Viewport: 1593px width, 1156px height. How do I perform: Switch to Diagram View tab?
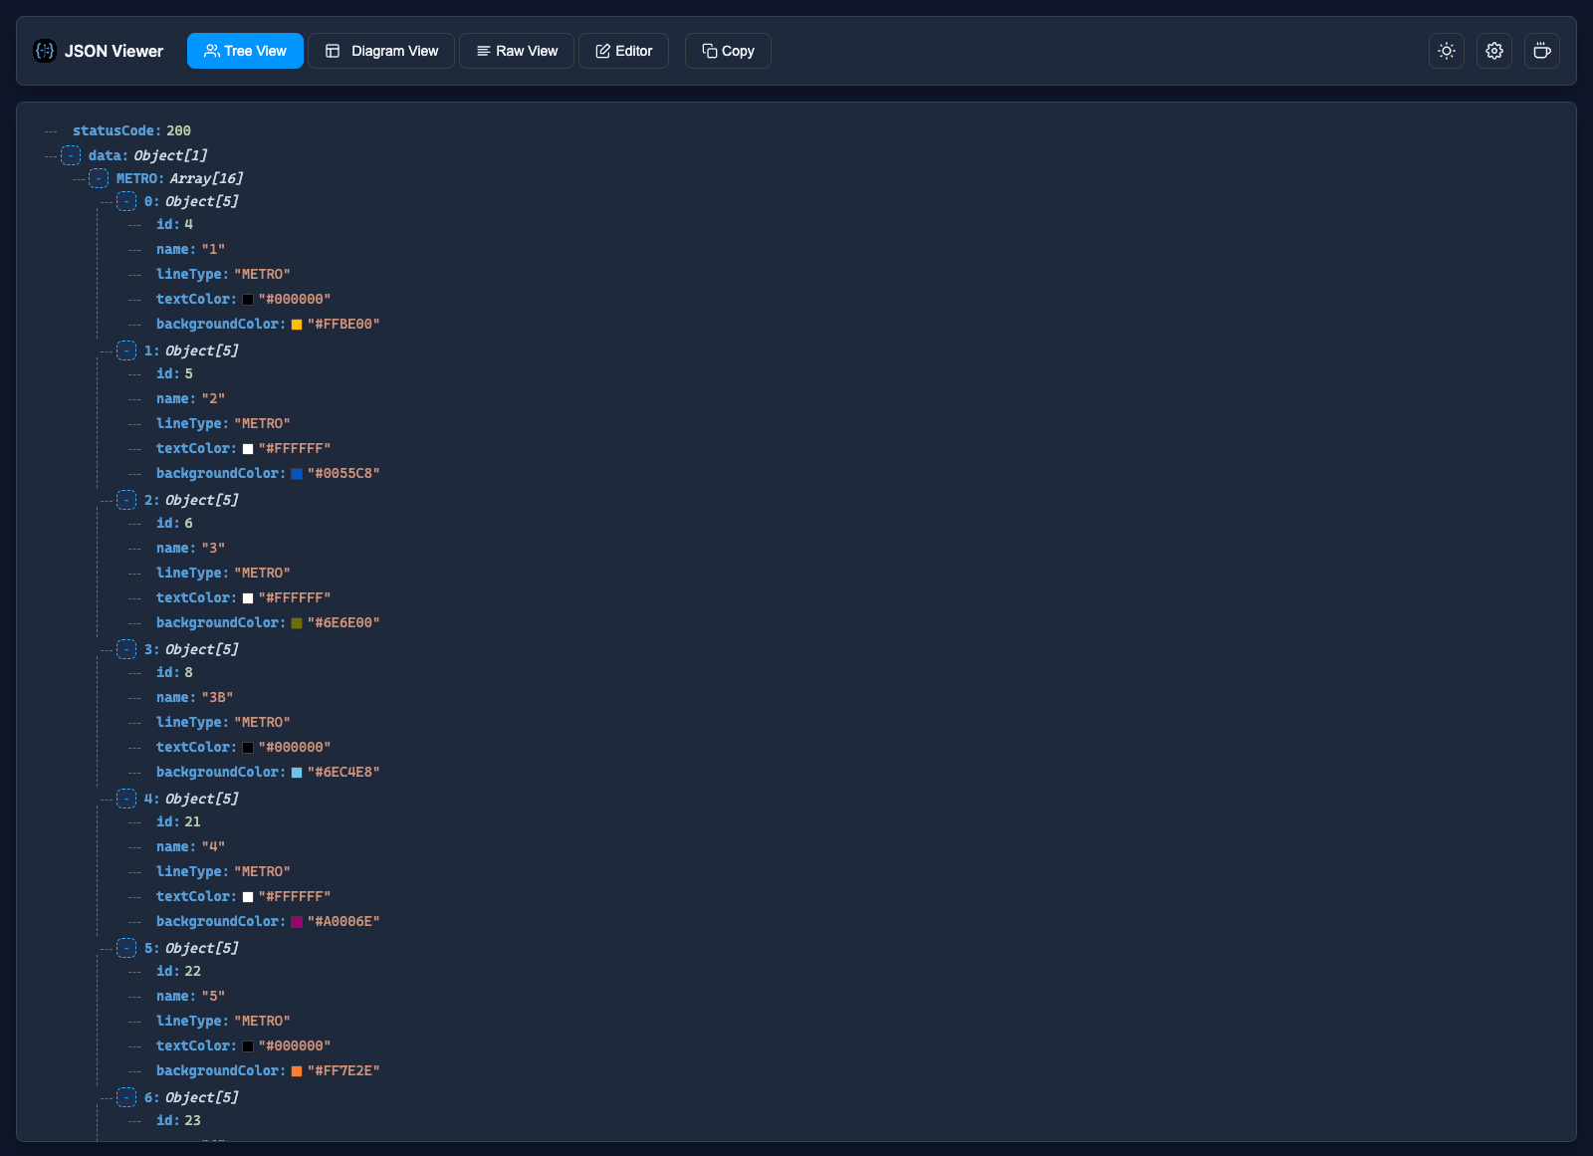[381, 51]
